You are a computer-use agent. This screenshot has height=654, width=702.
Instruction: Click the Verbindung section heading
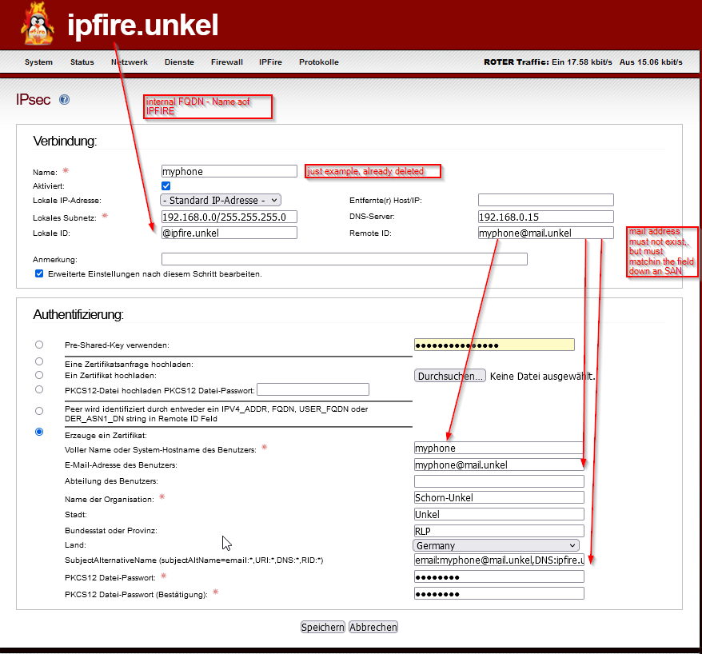(x=65, y=141)
